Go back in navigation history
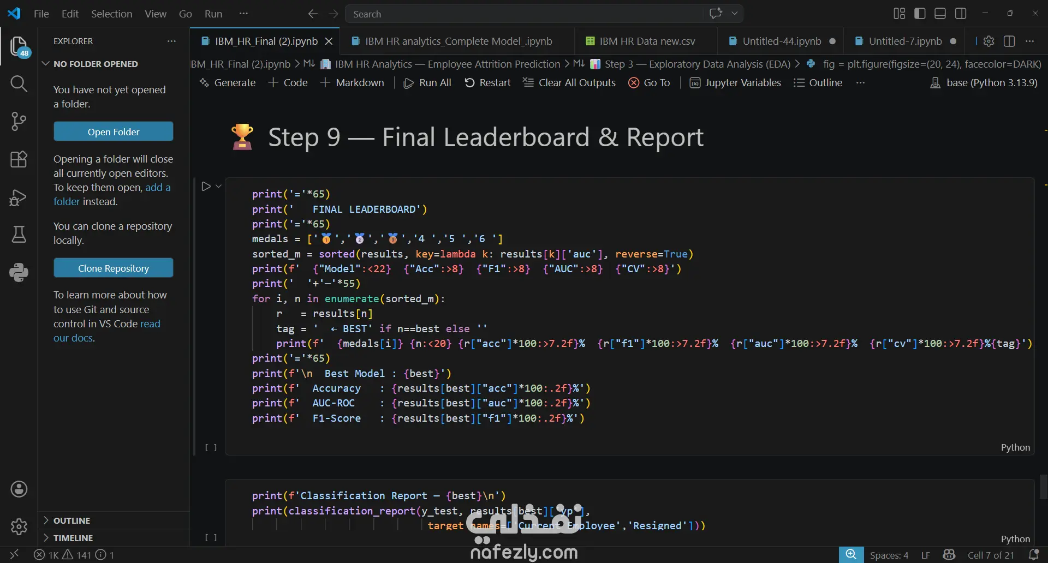1048x563 pixels. (313, 14)
